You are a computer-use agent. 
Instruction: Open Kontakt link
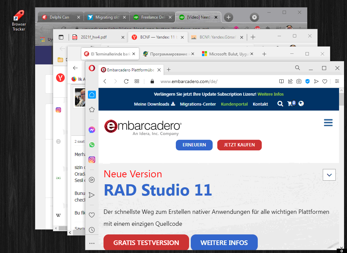pos(260,104)
